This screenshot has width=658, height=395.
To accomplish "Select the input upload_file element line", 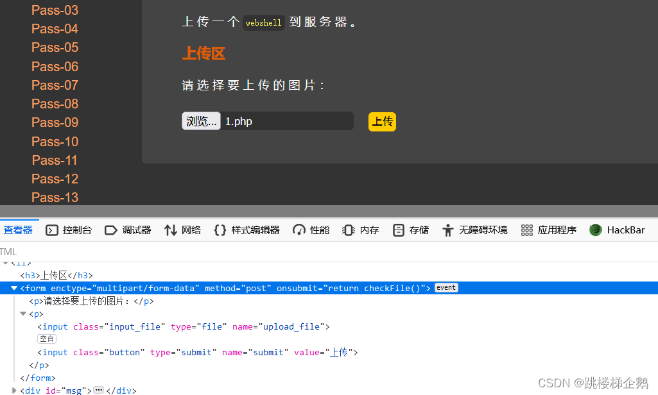I will point(183,327).
